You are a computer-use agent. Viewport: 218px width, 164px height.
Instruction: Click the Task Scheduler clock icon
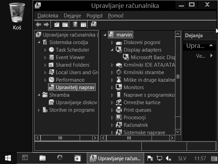(51, 50)
